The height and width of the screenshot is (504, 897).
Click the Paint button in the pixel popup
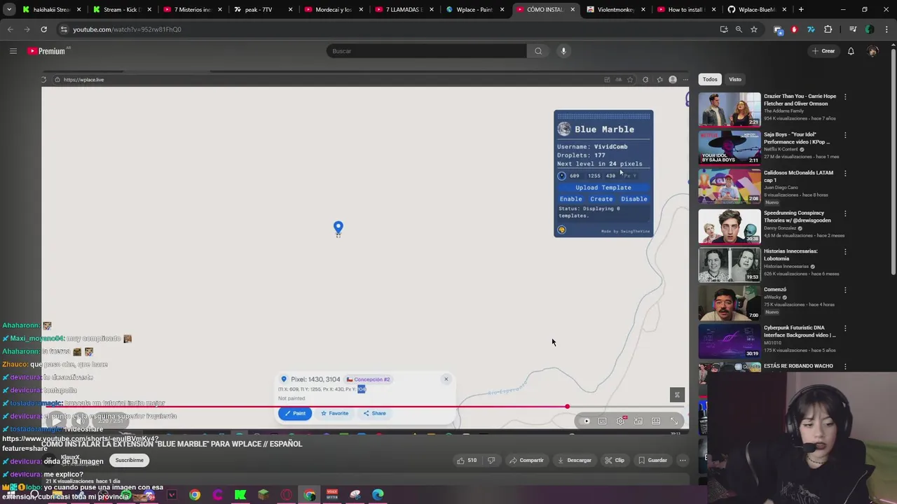click(x=295, y=413)
